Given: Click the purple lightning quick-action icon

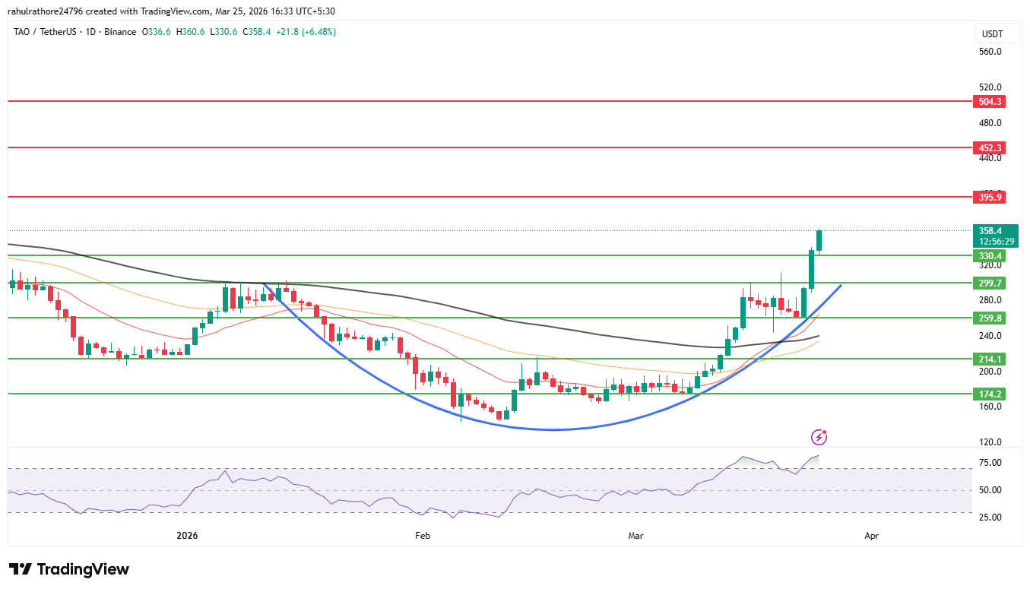Looking at the screenshot, I should pyautogui.click(x=819, y=436).
